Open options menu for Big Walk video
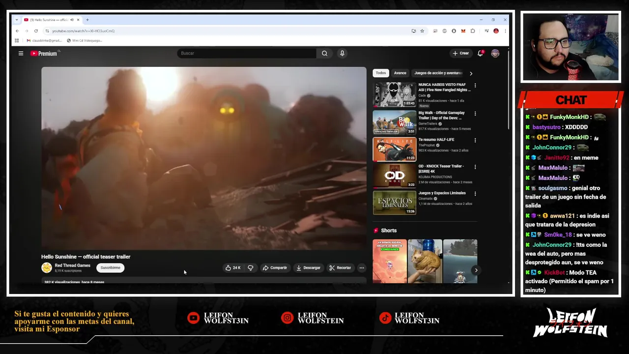This screenshot has width=629, height=354. [x=475, y=114]
